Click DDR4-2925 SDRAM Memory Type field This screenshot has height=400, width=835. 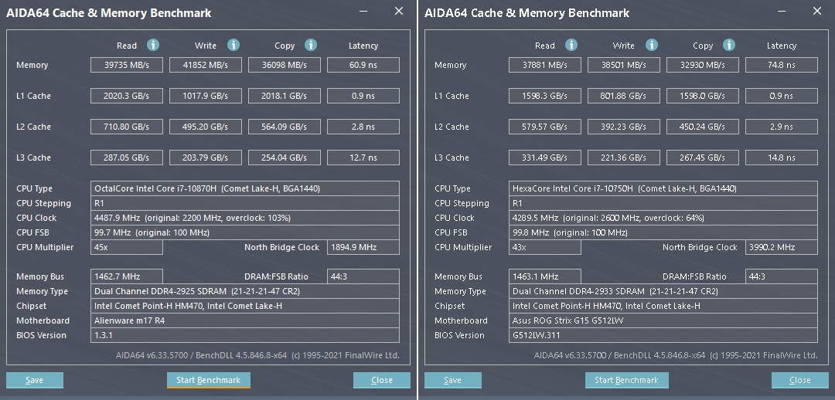[x=245, y=291]
